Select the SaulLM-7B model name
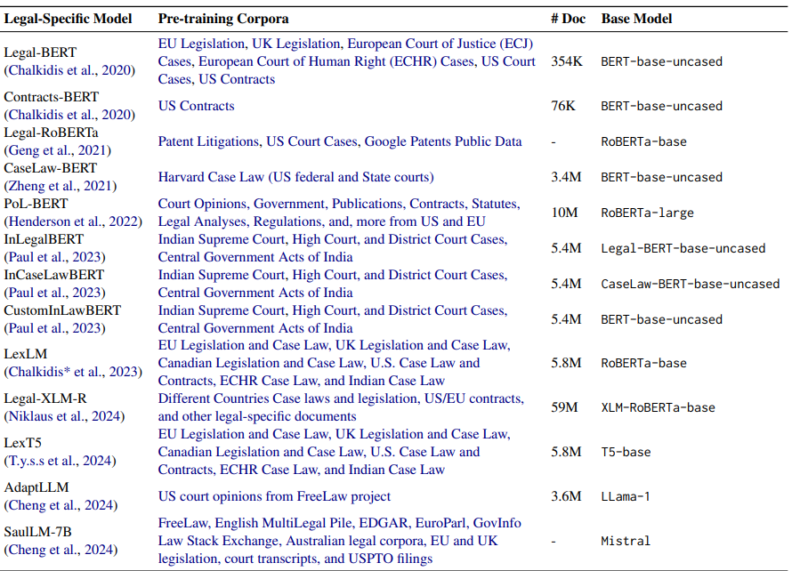Viewport: 792px width, 571px height. [x=38, y=532]
